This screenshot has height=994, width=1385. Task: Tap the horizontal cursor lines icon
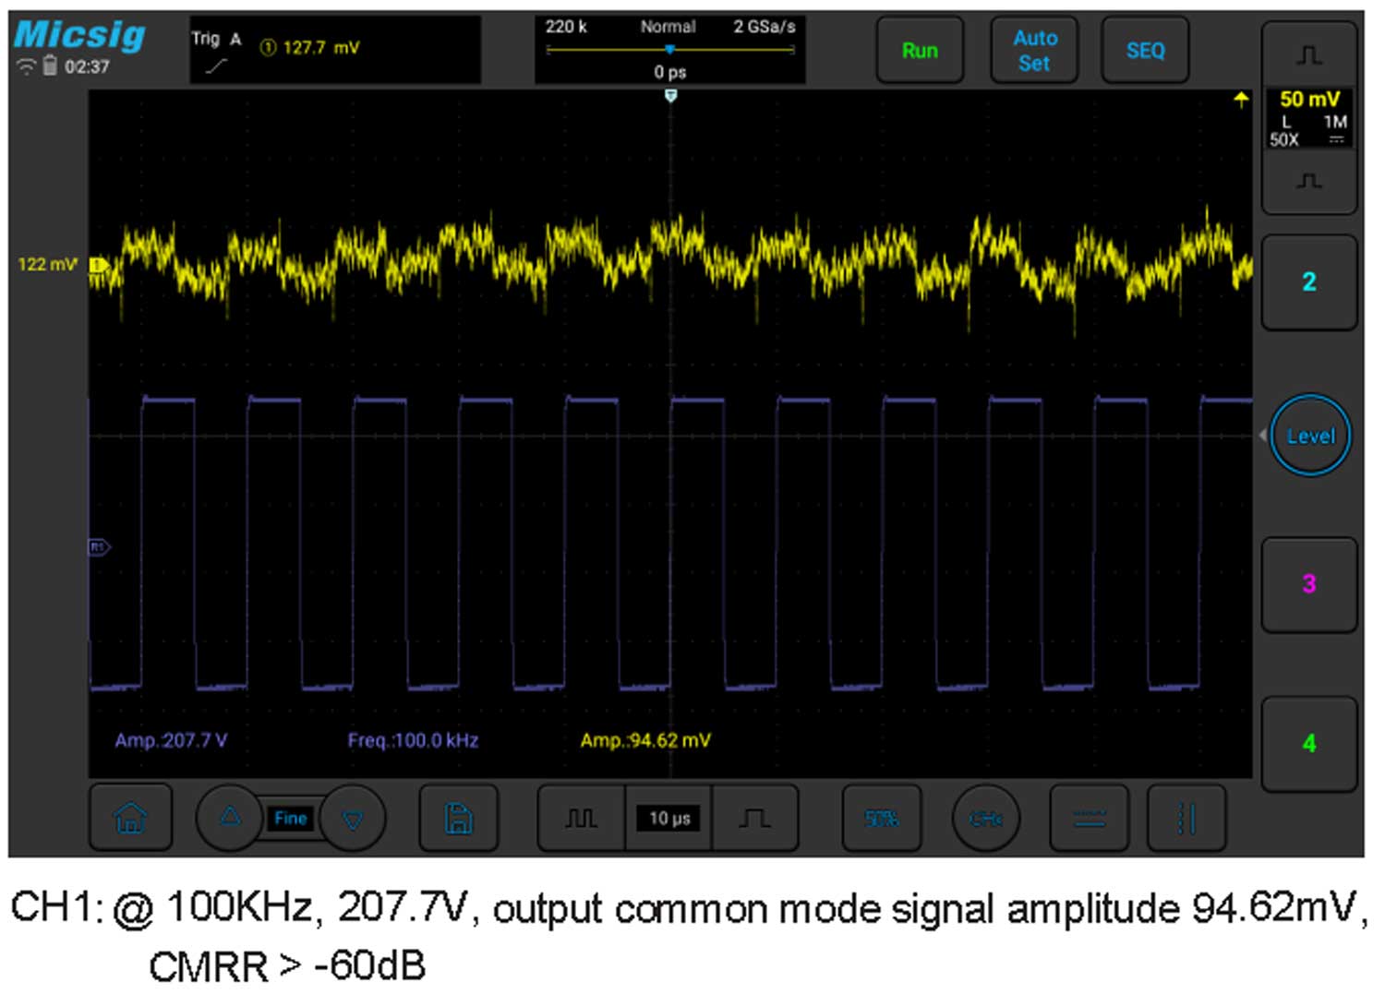[1089, 818]
